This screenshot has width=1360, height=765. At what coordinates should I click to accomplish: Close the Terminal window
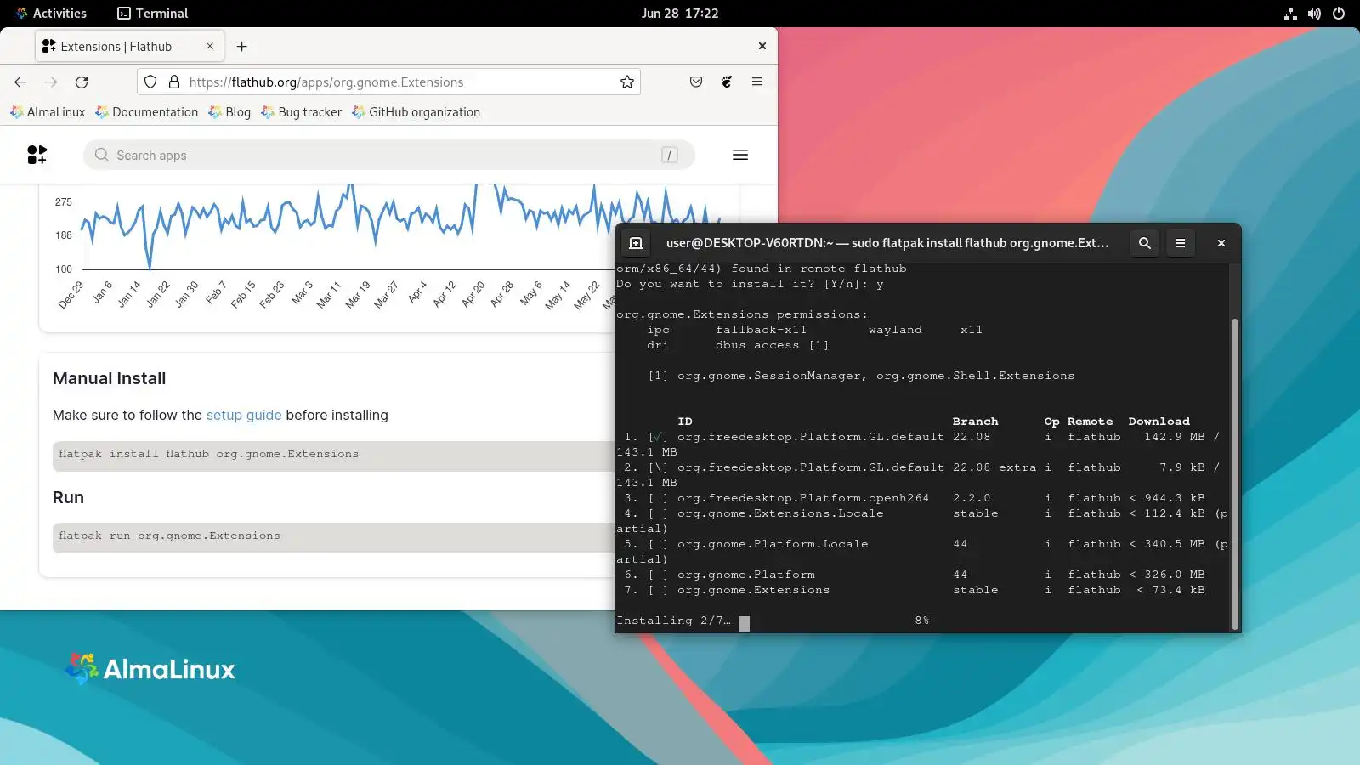point(1221,243)
